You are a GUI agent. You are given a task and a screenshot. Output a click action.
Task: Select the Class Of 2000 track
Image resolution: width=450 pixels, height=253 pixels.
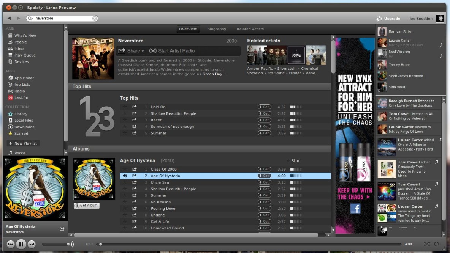(225, 169)
